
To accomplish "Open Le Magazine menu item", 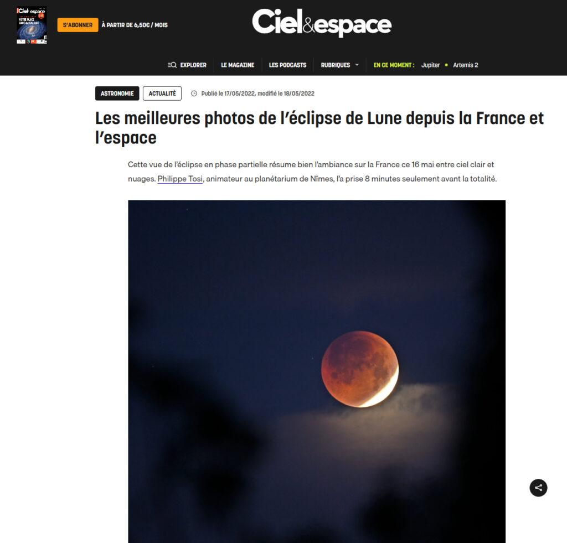I will (238, 65).
